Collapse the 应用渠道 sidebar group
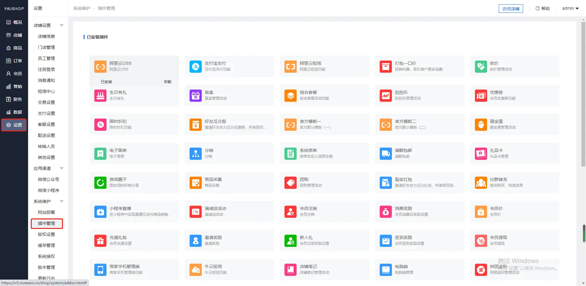The width and height of the screenshot is (586, 286). coord(62,168)
